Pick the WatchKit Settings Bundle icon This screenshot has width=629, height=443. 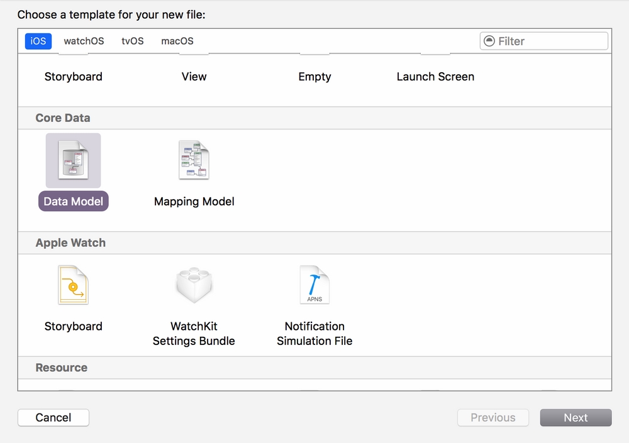click(194, 285)
